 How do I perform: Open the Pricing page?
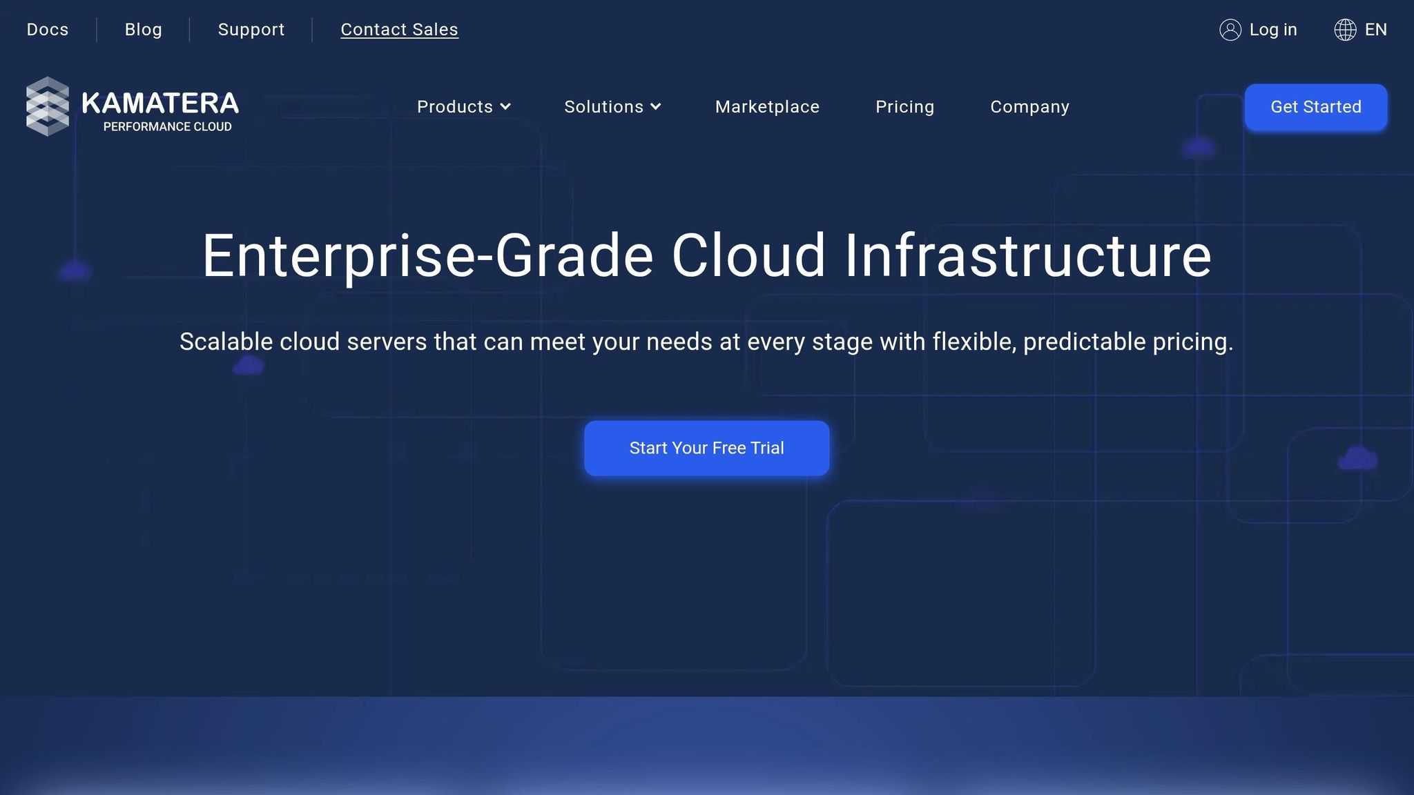(x=904, y=107)
